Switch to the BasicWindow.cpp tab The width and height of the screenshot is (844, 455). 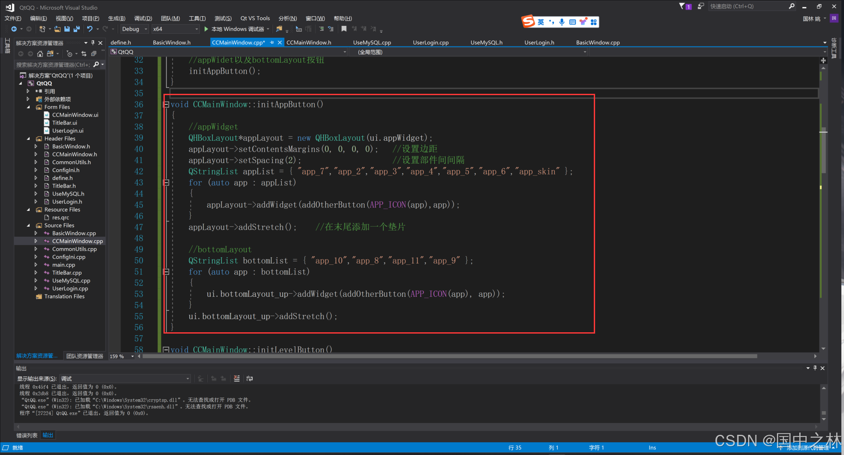598,43
